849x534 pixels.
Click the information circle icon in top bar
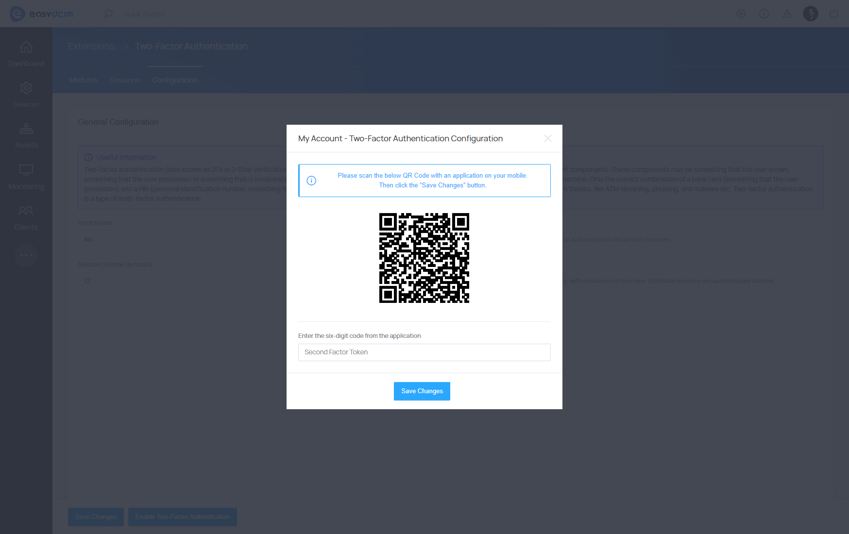pos(764,14)
